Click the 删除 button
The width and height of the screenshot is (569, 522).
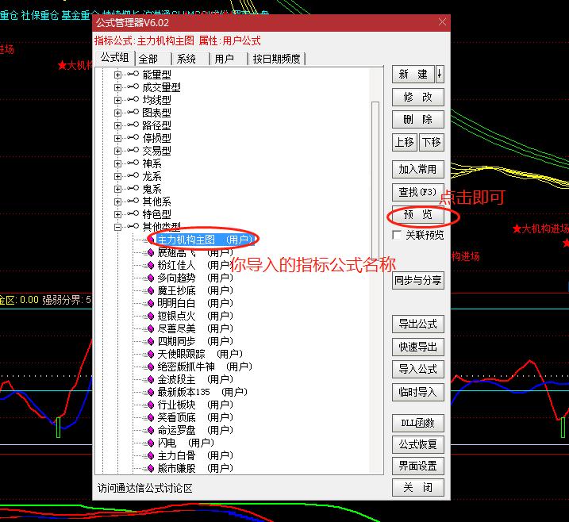coord(418,119)
